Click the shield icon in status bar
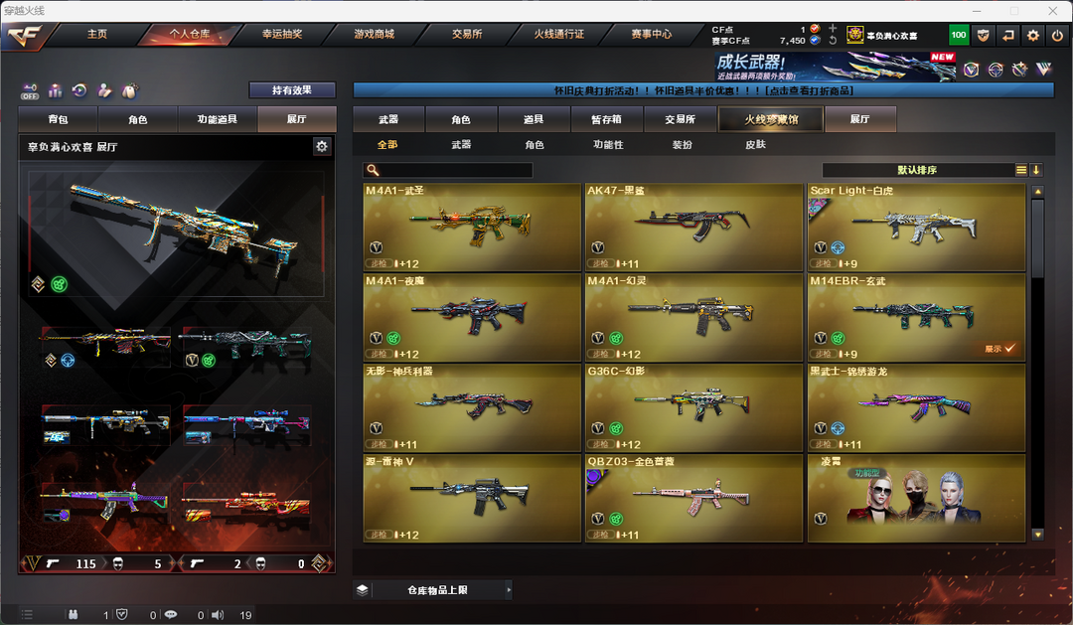Viewport: 1073px width, 625px height. [122, 614]
